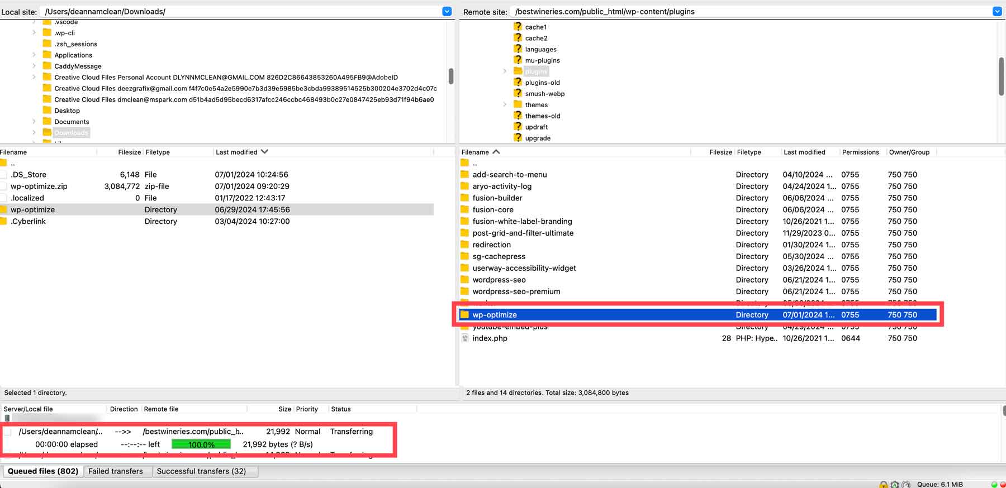
Task: Select the fusion-white-label-branding directory
Action: tap(698, 221)
